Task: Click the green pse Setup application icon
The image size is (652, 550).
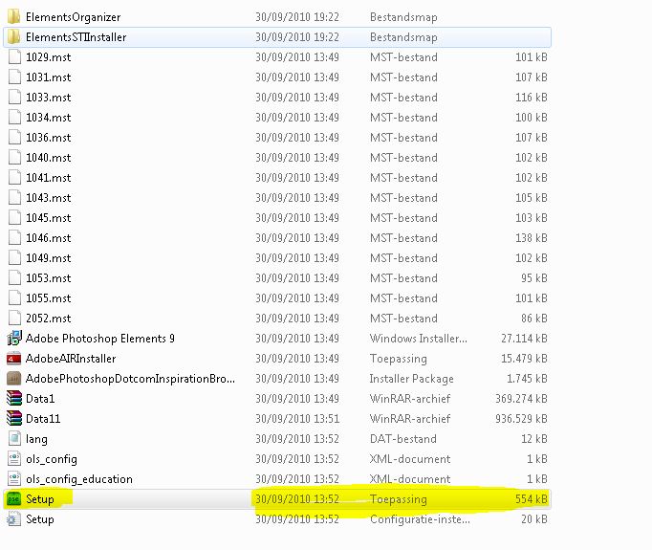Action: (14, 499)
